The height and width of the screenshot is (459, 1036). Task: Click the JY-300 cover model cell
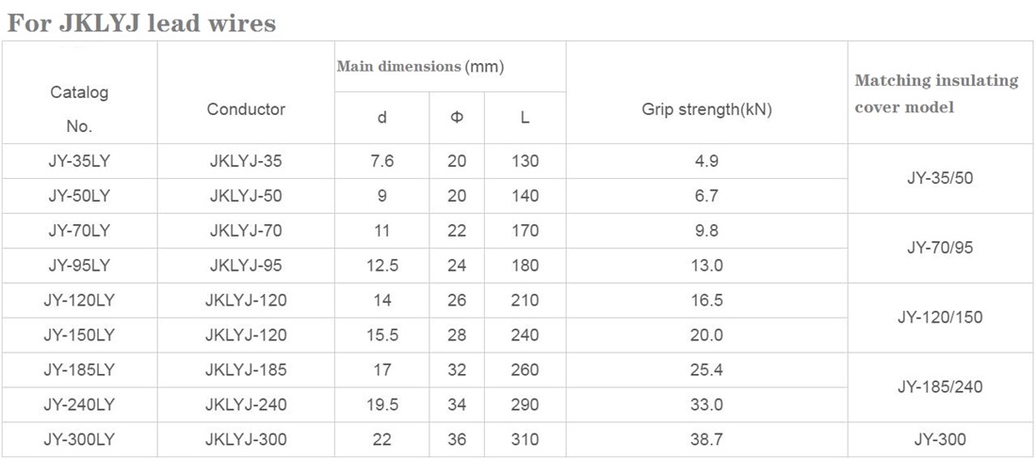click(940, 439)
